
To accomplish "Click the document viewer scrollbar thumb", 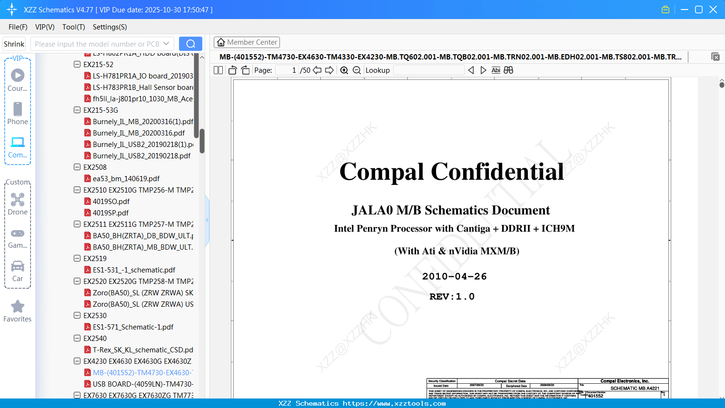I will (722, 85).
